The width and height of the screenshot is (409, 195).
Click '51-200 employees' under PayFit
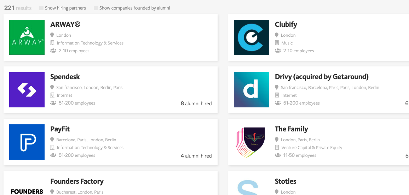pyautogui.click(x=77, y=155)
